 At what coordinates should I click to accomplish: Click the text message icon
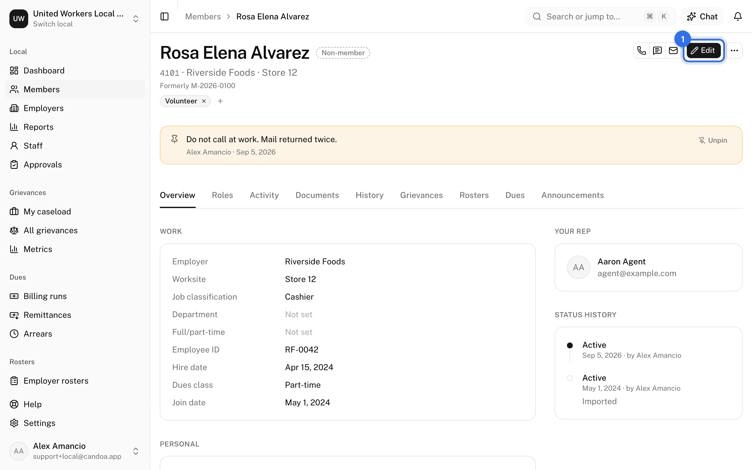coord(657,50)
